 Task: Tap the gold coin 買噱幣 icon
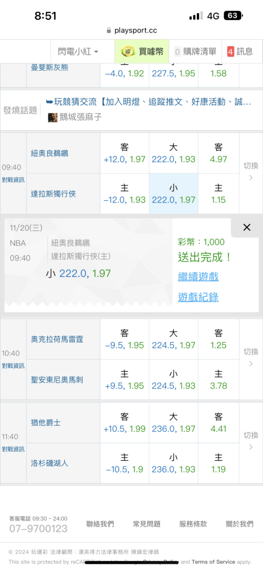[128, 52]
